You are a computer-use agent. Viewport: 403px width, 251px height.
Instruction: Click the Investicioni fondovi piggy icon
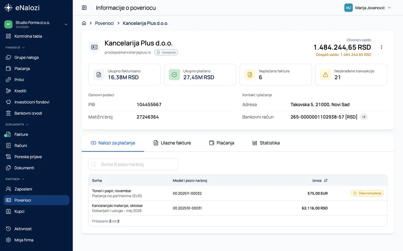(x=8, y=102)
